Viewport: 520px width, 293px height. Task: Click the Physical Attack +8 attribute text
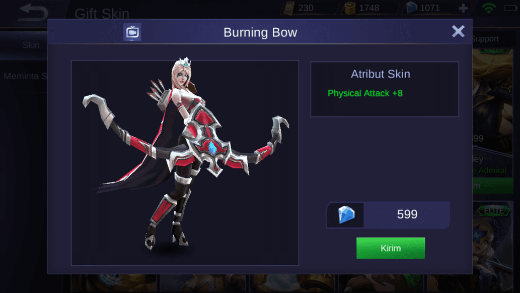[365, 93]
